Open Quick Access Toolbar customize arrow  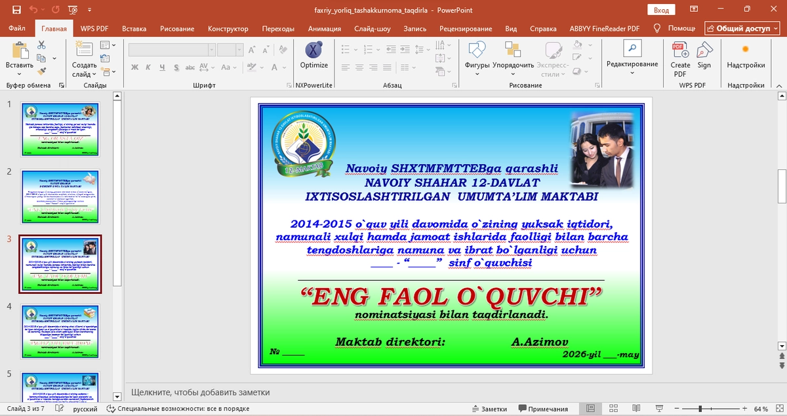(90, 10)
